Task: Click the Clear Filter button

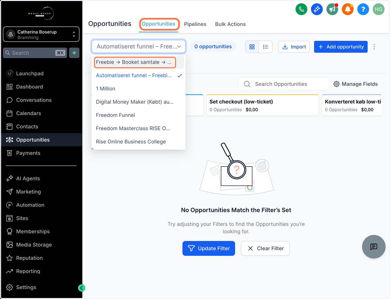Action: pos(265,249)
